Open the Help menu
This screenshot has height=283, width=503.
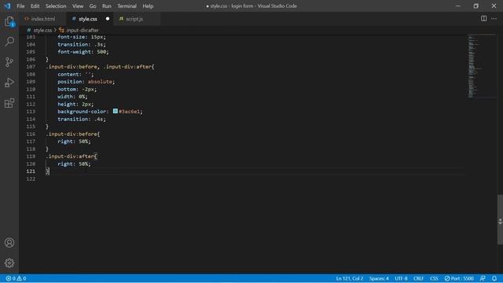[148, 6]
